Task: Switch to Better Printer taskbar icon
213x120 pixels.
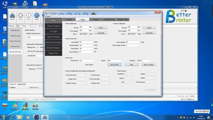Action: tap(45, 117)
